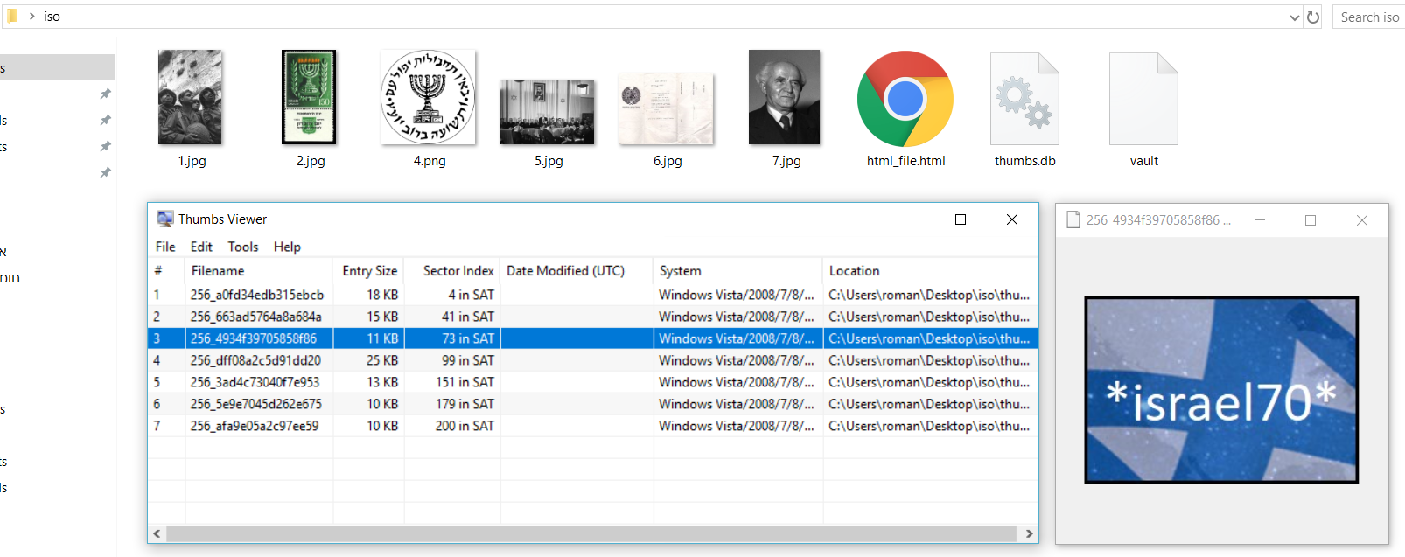Click the 41 in SAT sector cell
Viewport: 1405px width, 557px height.
(468, 317)
